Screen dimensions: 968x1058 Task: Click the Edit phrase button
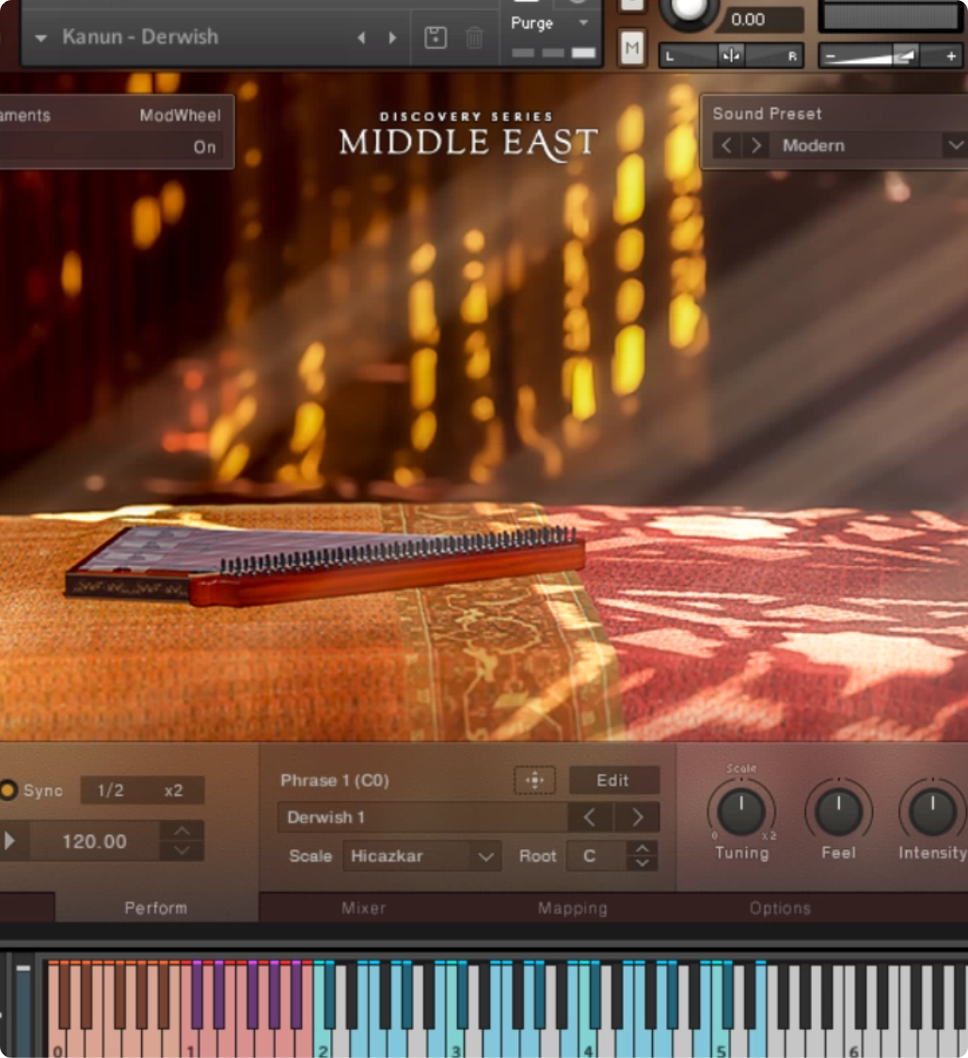(x=613, y=781)
